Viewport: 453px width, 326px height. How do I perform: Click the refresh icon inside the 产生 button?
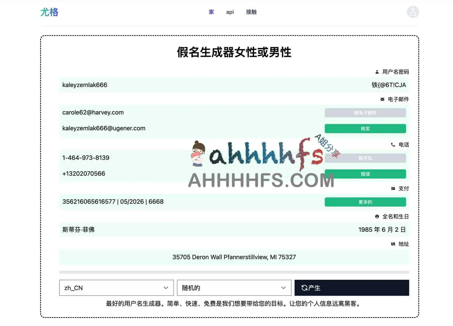(305, 288)
